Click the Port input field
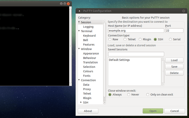The image size is (189, 118). click(174, 31)
